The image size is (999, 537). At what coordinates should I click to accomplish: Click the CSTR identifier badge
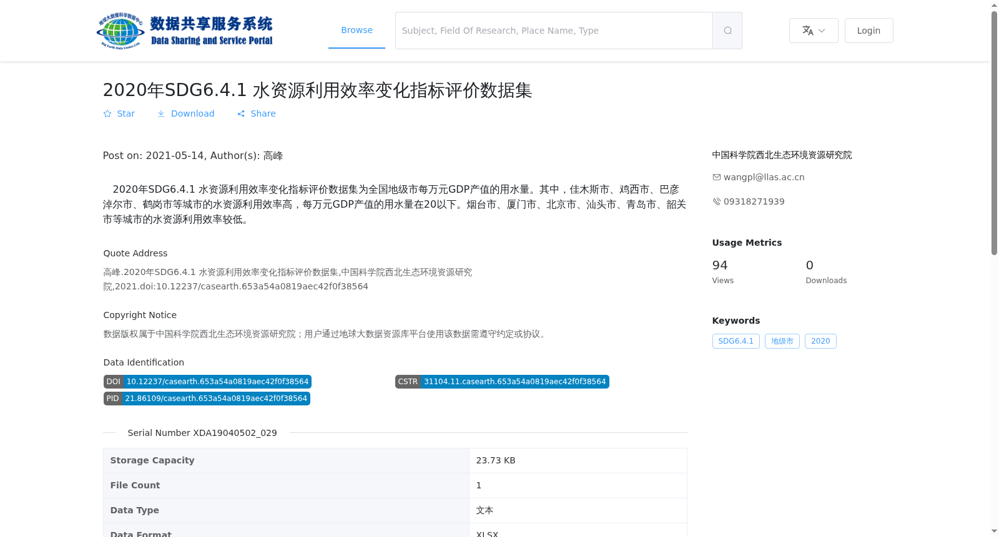tap(502, 382)
